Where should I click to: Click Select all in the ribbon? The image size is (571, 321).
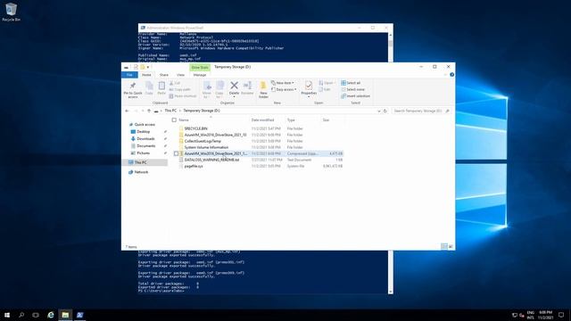pyautogui.click(x=351, y=83)
